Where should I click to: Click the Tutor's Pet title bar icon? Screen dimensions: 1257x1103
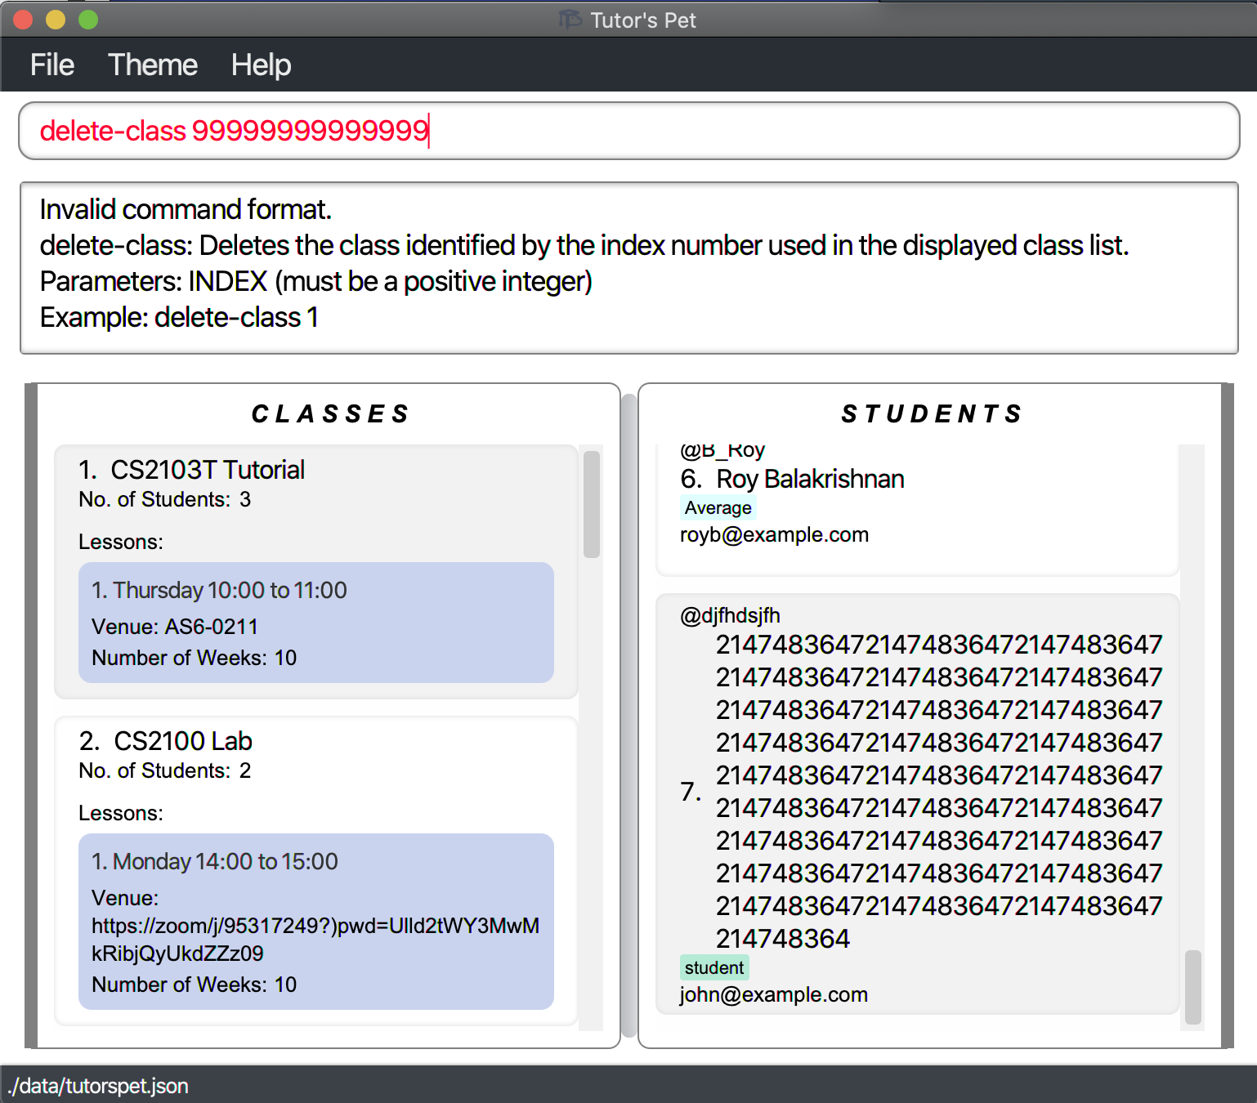tap(570, 19)
